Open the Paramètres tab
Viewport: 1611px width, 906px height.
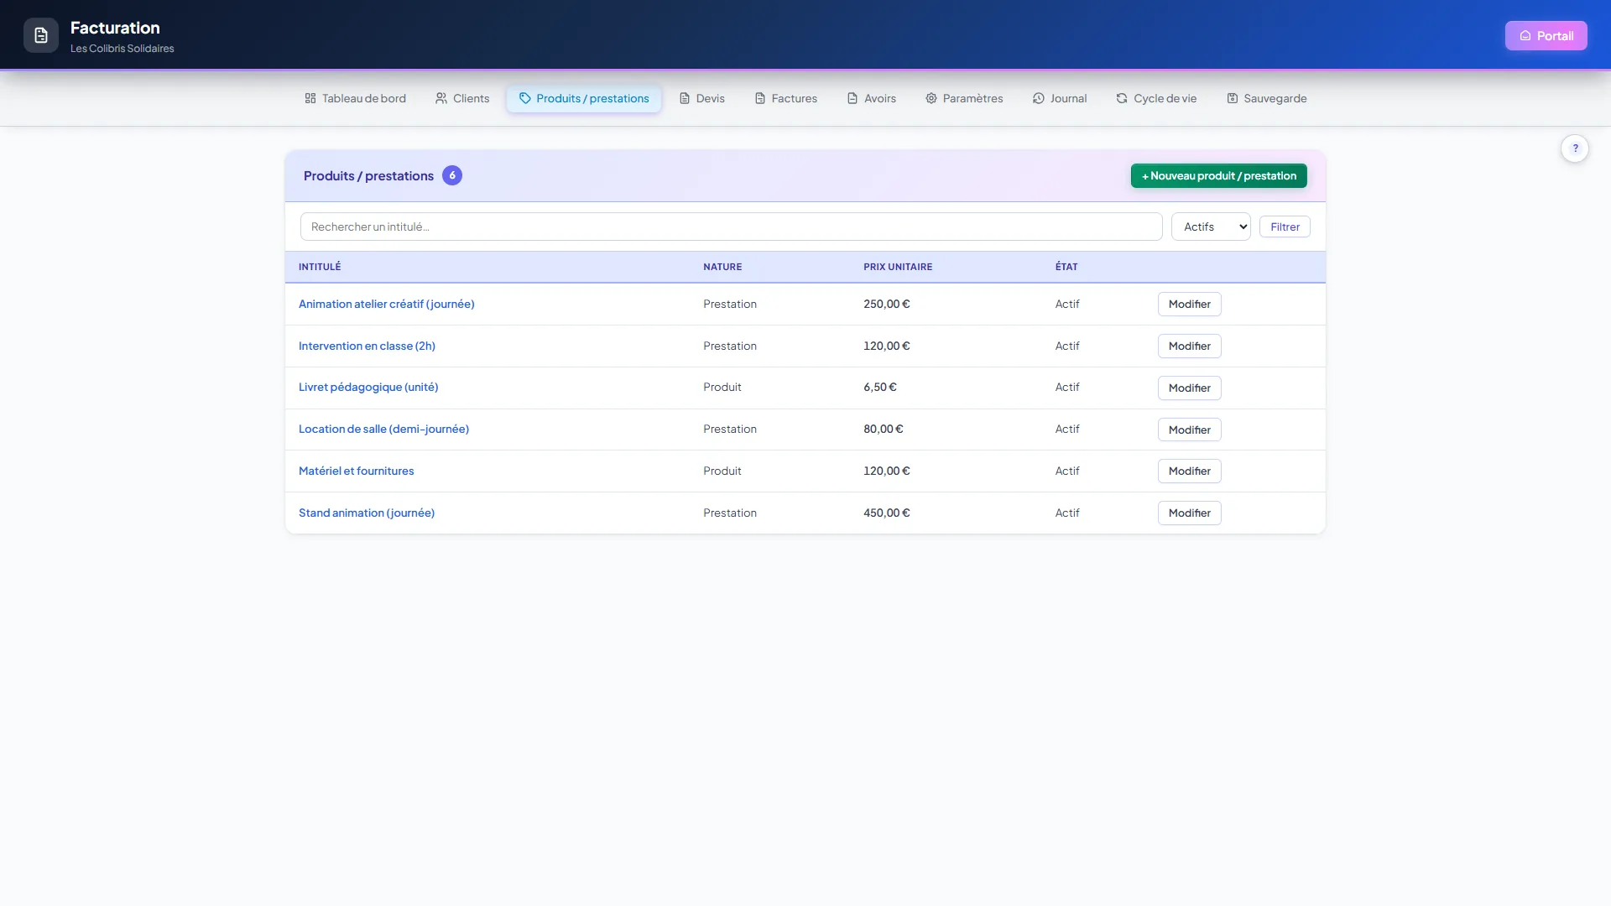(x=964, y=98)
